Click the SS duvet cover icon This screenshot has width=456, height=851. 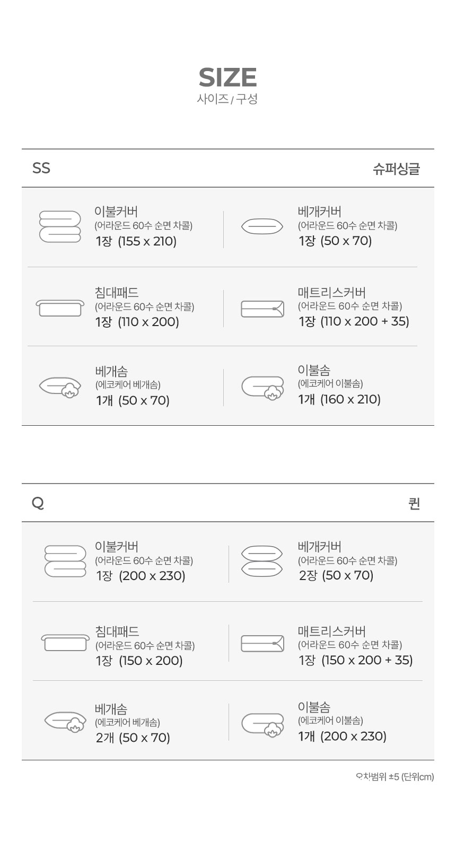pyautogui.click(x=60, y=227)
